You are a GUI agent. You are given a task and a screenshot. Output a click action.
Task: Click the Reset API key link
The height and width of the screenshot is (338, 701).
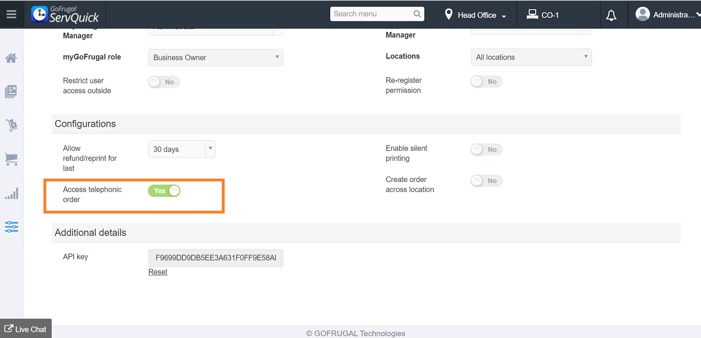coord(158,272)
